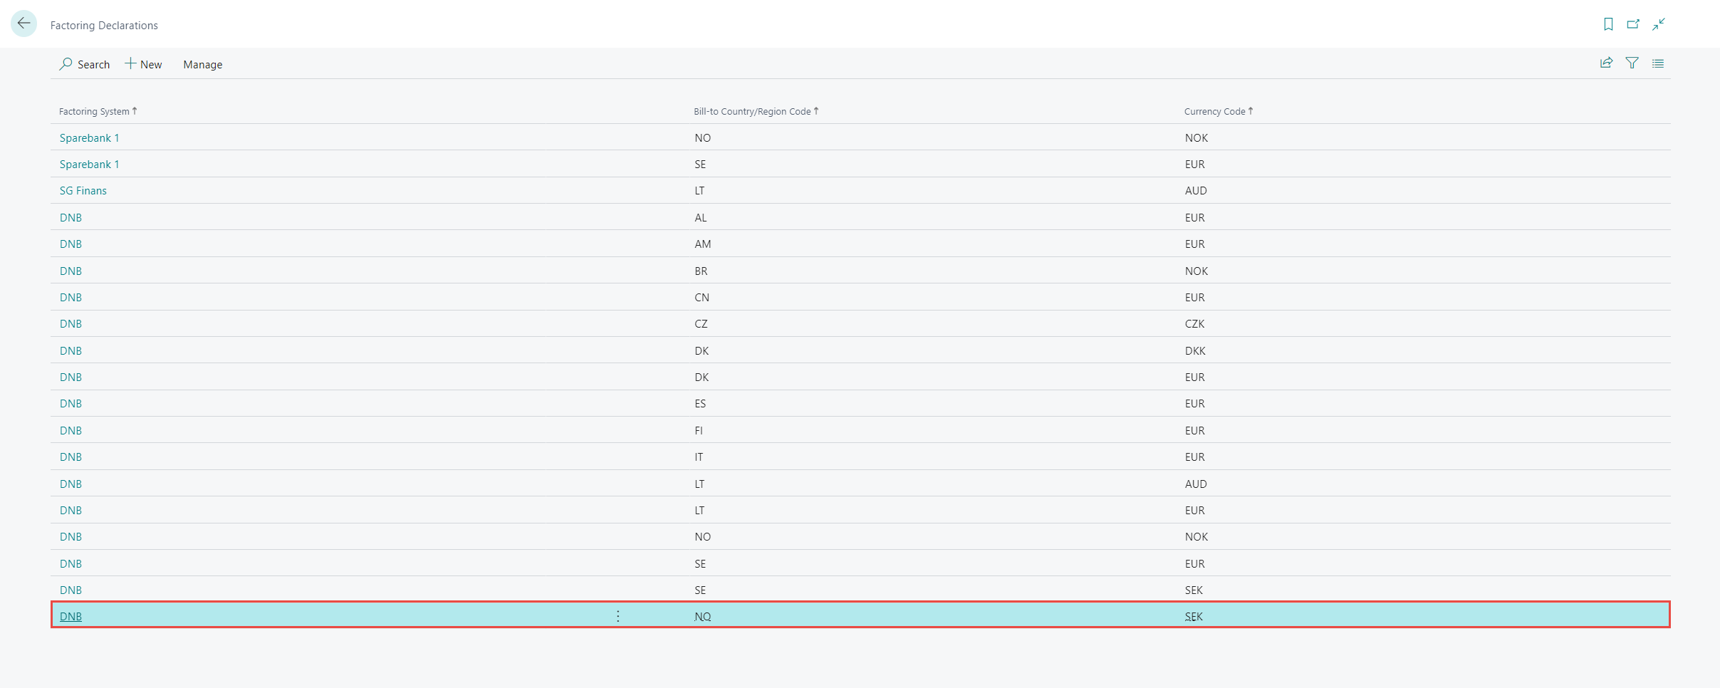Open the filter pane
The width and height of the screenshot is (1720, 688).
tap(1632, 63)
